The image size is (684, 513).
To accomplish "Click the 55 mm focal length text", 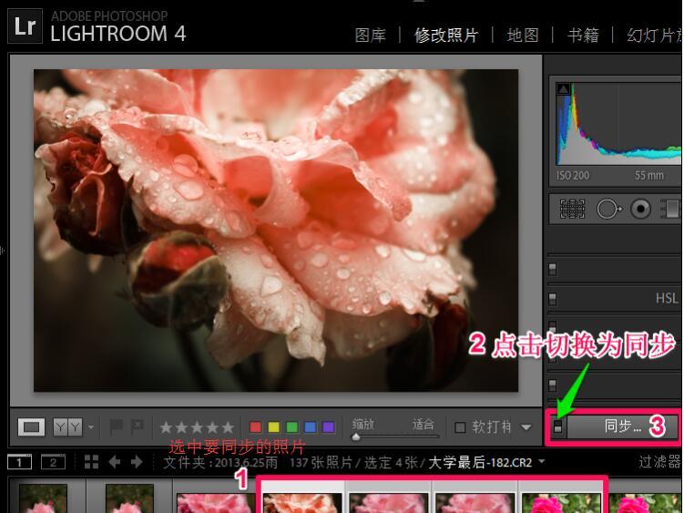I will (649, 176).
